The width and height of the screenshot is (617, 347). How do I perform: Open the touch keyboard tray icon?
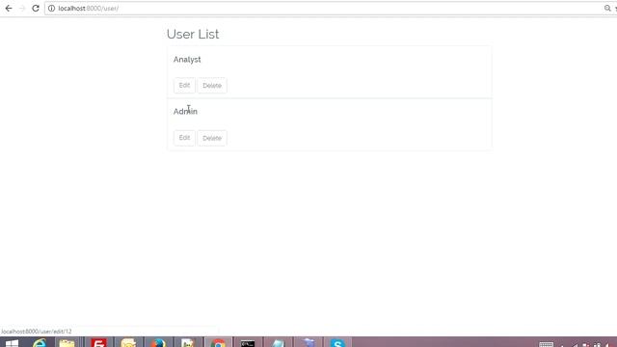click(x=546, y=344)
